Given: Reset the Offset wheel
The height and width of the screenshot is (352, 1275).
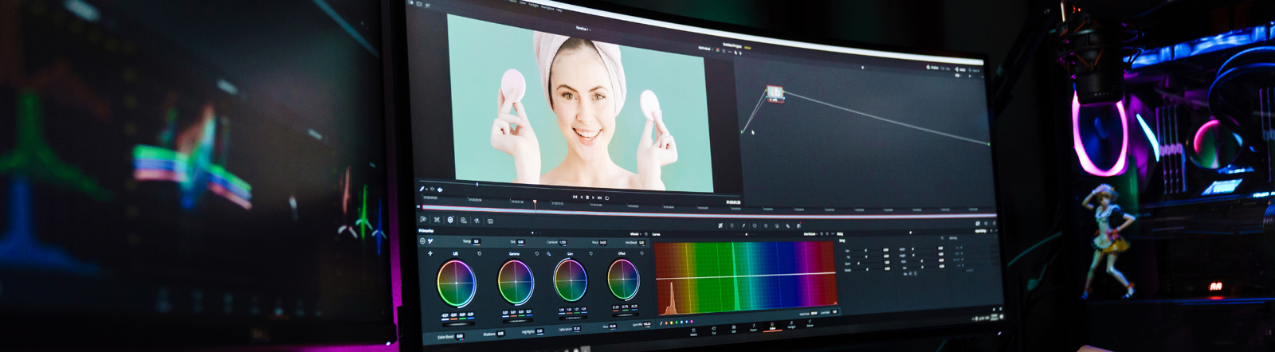Looking at the screenshot, I should 641,253.
